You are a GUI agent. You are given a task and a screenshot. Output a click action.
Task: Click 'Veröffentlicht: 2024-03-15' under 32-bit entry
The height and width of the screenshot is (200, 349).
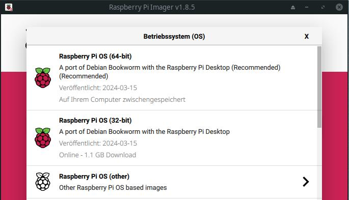(x=98, y=143)
